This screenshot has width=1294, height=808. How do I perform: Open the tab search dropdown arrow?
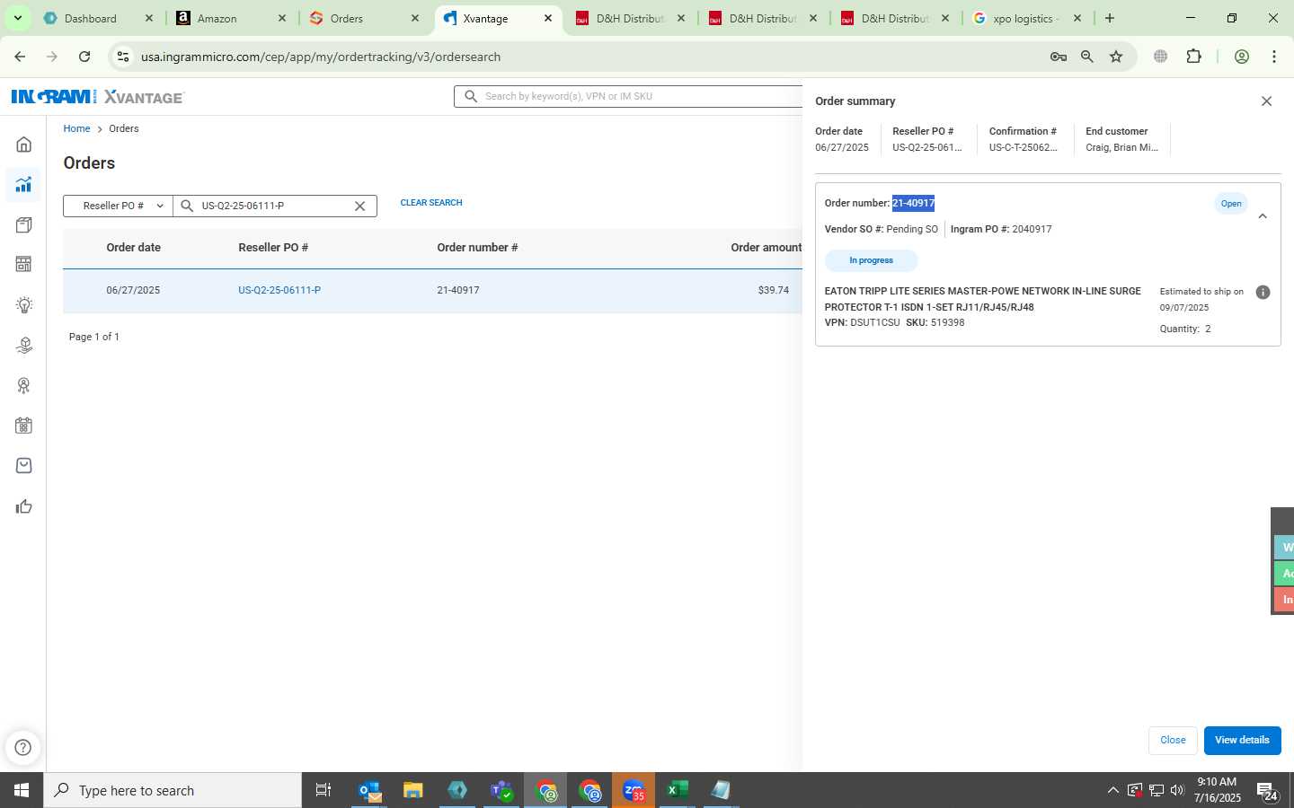(x=17, y=18)
